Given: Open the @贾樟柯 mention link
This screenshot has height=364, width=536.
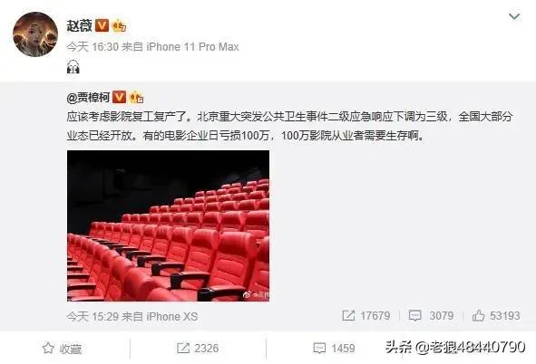Looking at the screenshot, I should 88,98.
